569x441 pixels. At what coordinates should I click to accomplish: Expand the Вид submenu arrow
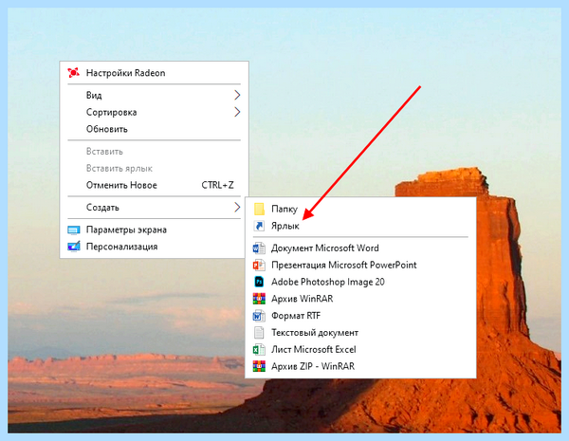tap(237, 95)
